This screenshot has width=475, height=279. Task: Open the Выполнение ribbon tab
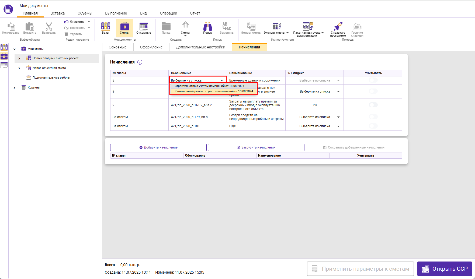coord(116,13)
